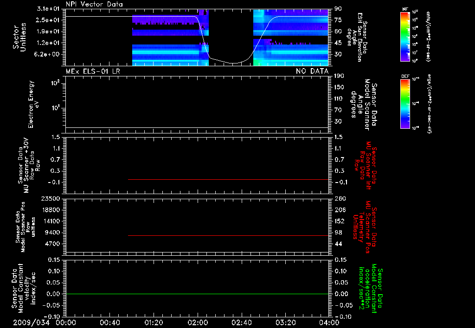Click the "cnts/(cm**2-sr-sec)" colorbar unit label
The image size is (475, 328).
(428, 36)
